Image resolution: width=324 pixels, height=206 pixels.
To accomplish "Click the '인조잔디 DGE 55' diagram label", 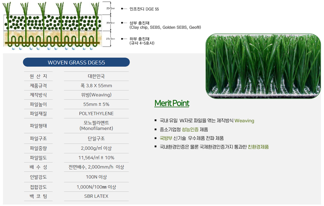I will point(144,9).
